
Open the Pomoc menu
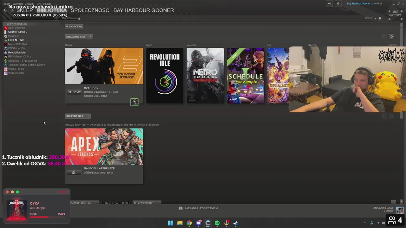coord(47,4)
